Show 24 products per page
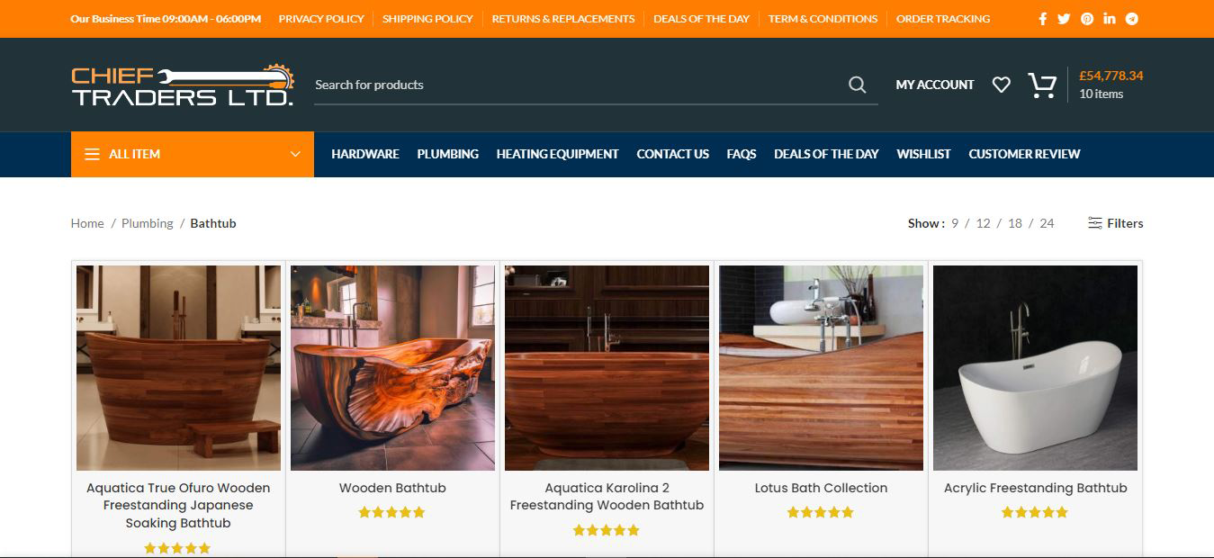1214x558 pixels. [x=1047, y=223]
